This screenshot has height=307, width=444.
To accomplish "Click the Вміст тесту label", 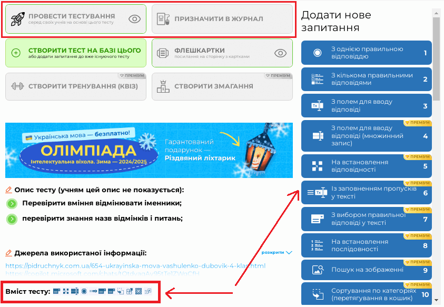I will point(28,291).
